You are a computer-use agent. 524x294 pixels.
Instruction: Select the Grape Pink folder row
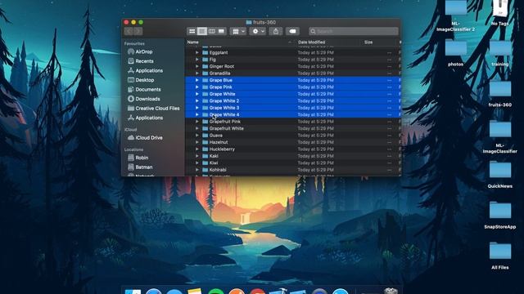point(293,87)
